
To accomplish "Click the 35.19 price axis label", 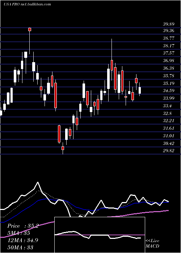I will [169, 83].
